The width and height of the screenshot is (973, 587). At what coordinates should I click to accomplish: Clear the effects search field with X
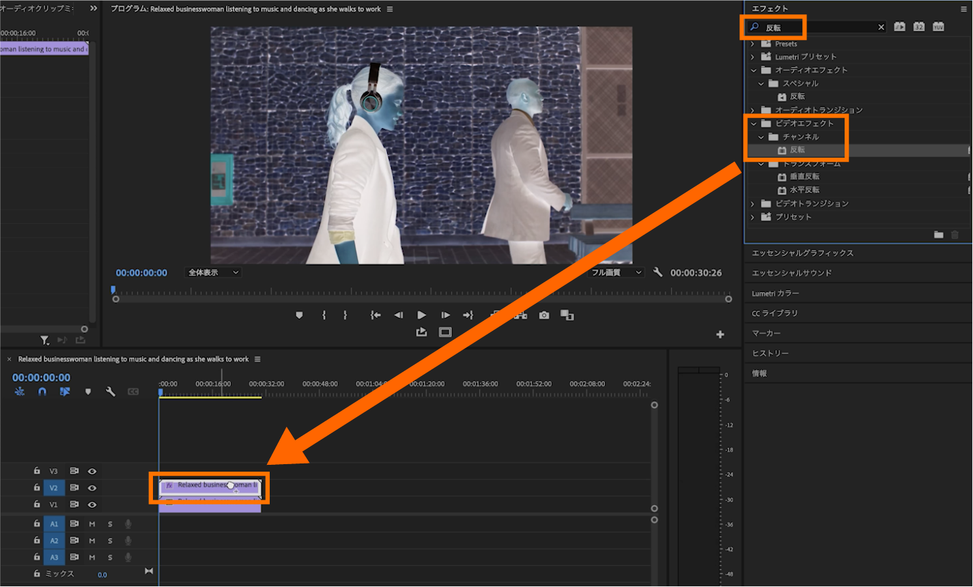[x=881, y=27]
